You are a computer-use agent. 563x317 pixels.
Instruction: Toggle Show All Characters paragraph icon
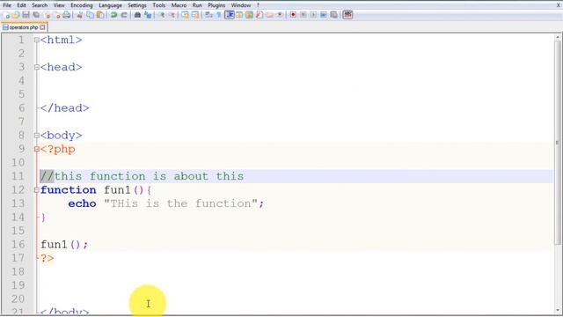(219, 15)
